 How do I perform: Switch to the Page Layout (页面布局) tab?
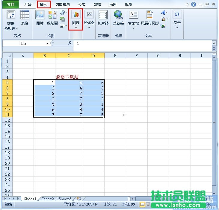coord(63,4)
